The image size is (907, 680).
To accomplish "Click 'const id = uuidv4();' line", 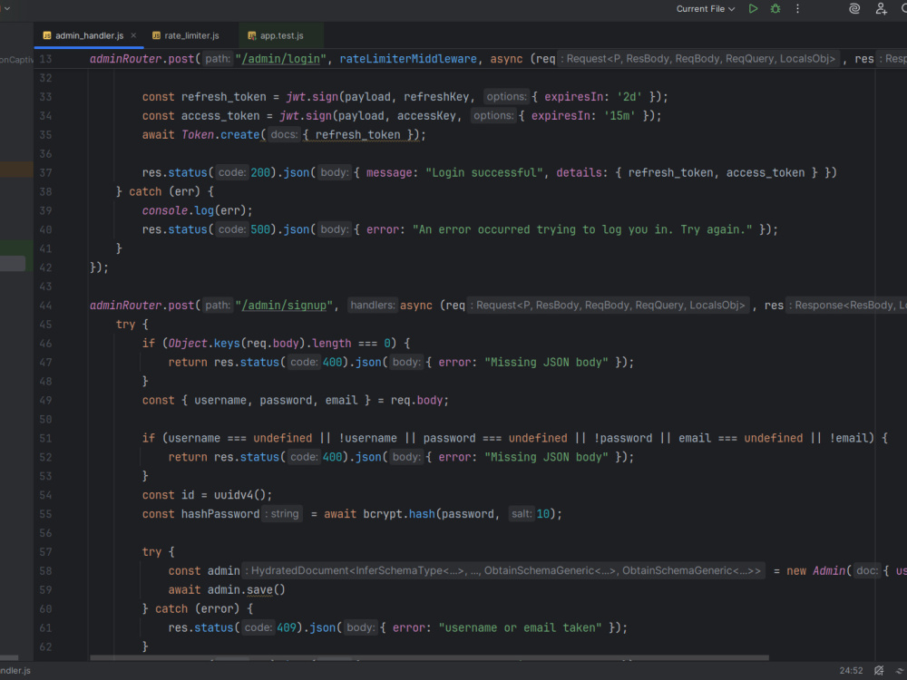I will coord(207,495).
